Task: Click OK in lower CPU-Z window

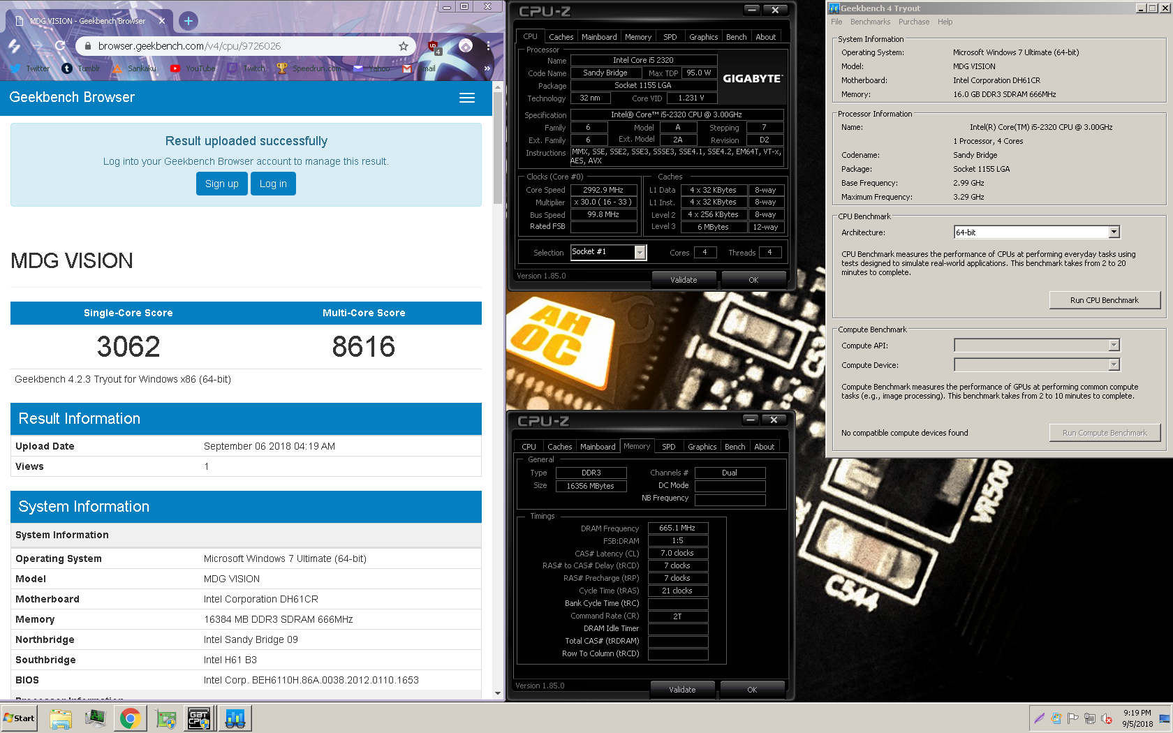Action: pos(752,690)
